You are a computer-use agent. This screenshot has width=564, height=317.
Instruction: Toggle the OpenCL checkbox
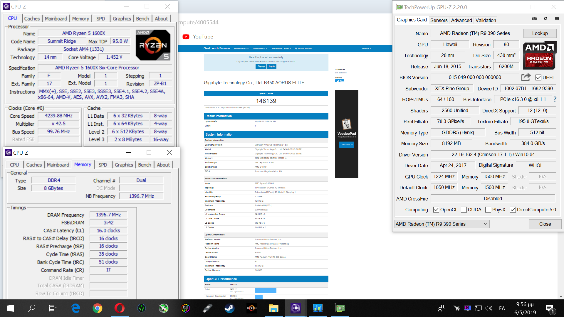[436, 210]
